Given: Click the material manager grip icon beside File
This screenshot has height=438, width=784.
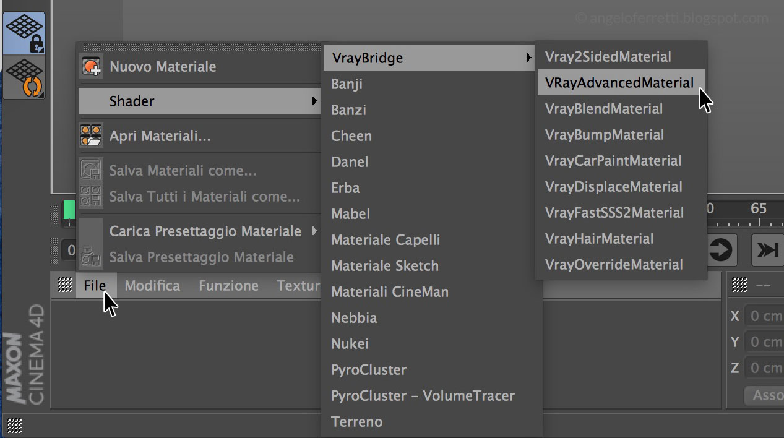Looking at the screenshot, I should [65, 285].
